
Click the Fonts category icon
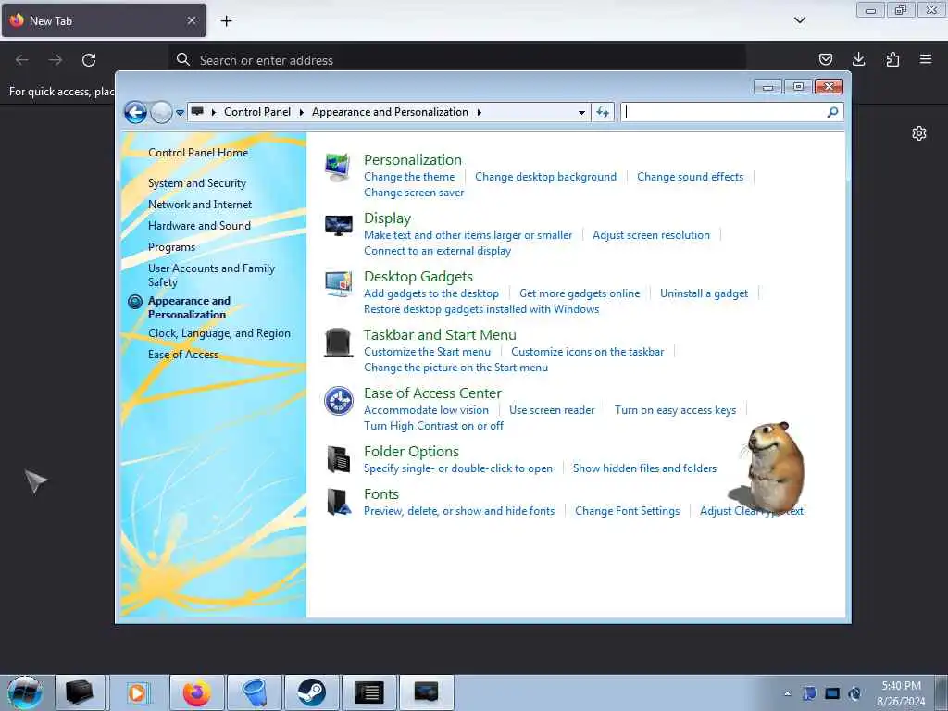coord(338,502)
